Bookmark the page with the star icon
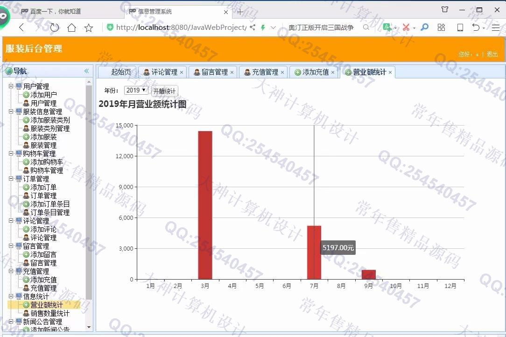The image size is (506, 337). point(89,28)
